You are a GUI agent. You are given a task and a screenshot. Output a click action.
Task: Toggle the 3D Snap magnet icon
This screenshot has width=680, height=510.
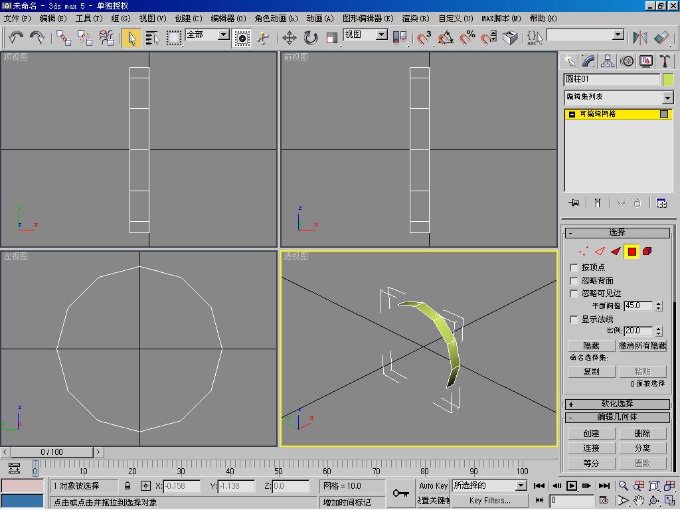424,38
